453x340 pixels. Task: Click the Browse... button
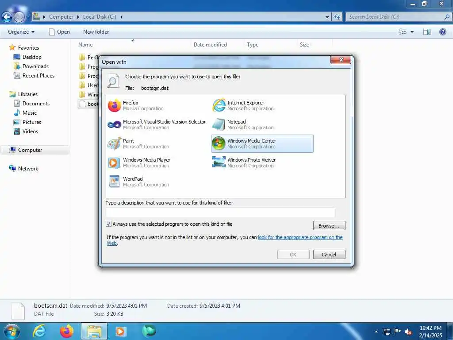pyautogui.click(x=329, y=226)
